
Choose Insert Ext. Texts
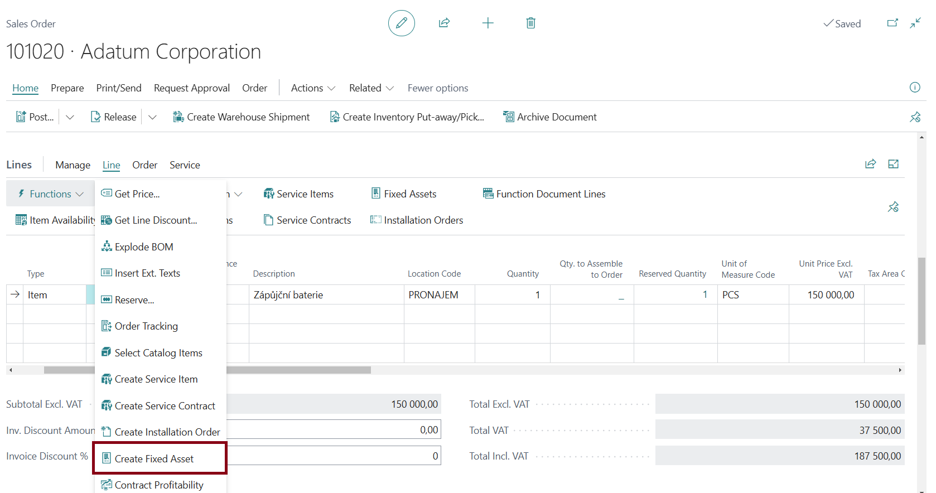(x=161, y=273)
